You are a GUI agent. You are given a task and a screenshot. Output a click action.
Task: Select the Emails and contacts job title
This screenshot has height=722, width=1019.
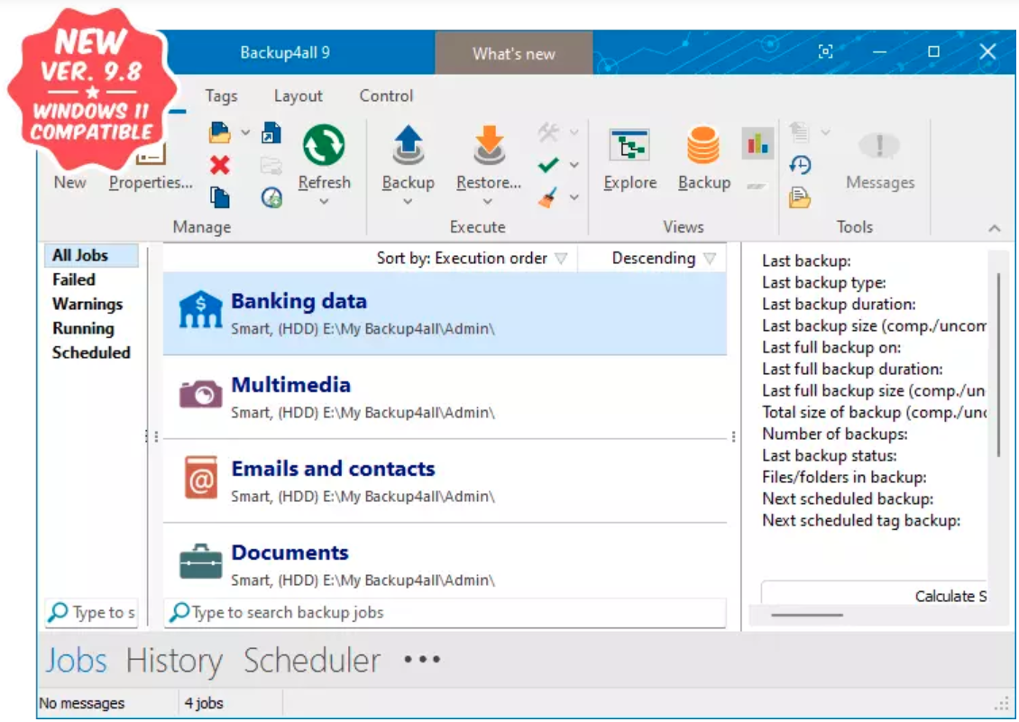coord(333,470)
